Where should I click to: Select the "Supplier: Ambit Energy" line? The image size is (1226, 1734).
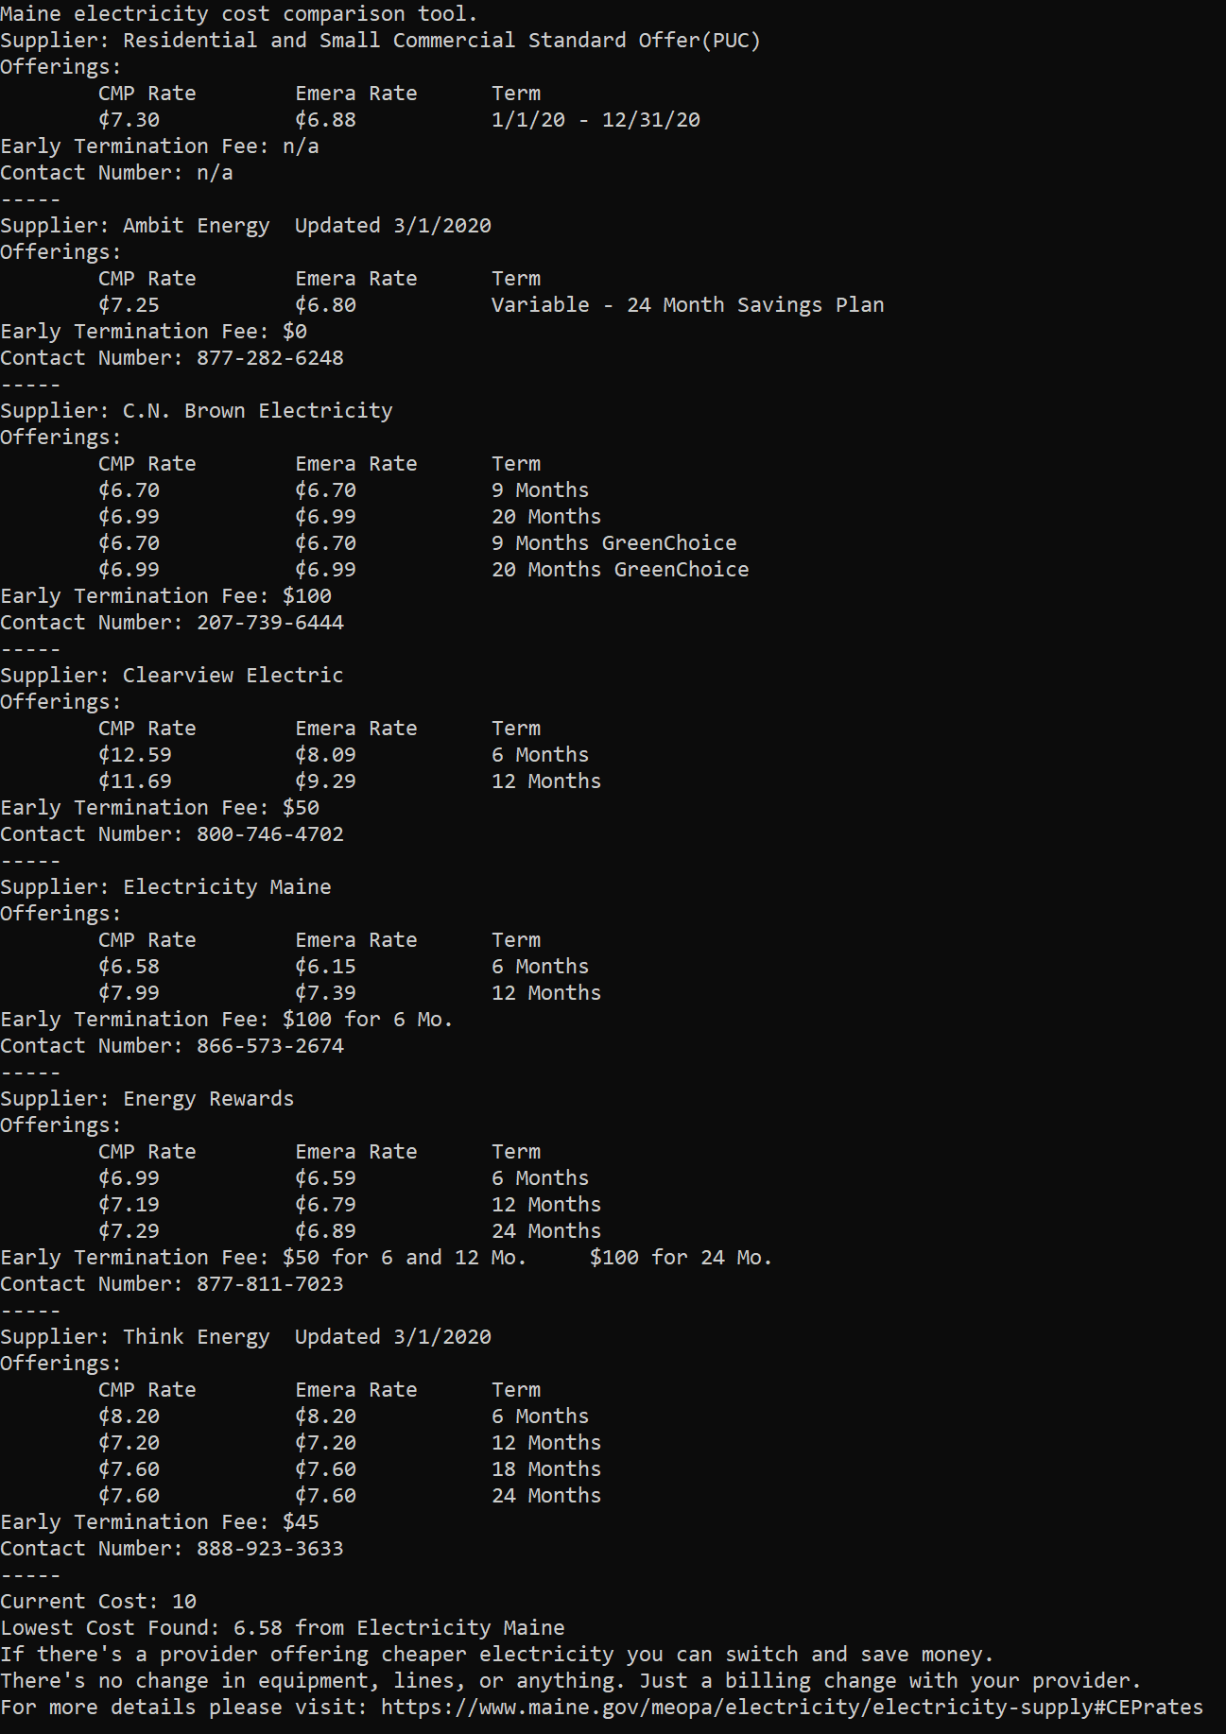coord(246,226)
